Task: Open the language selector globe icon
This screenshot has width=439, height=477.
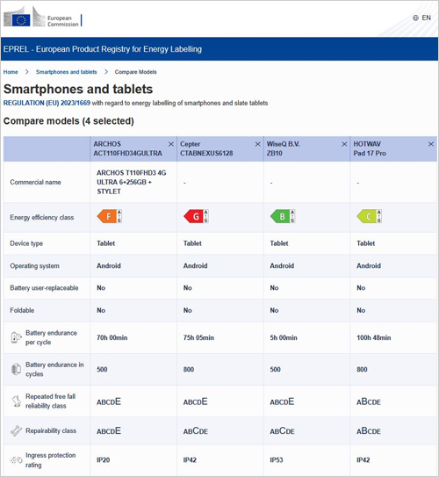Action: (415, 18)
